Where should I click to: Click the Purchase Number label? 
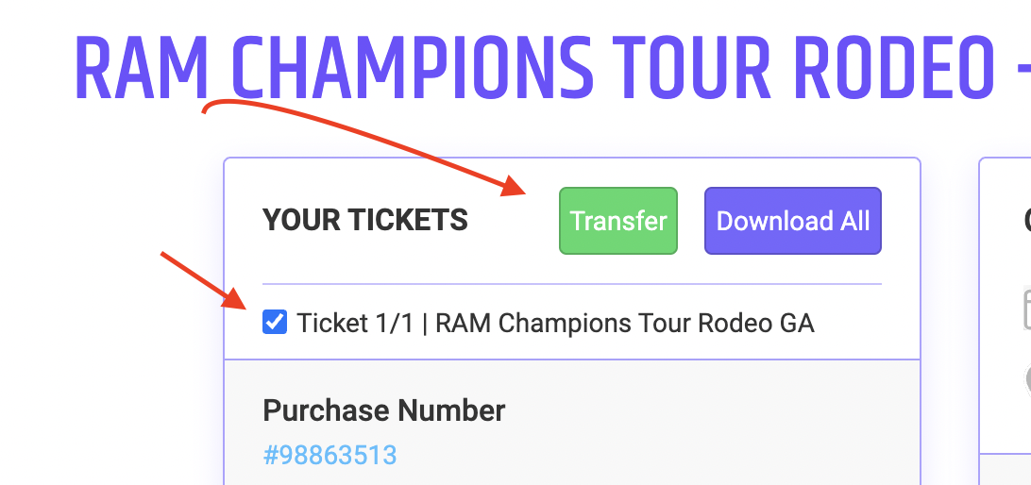tap(384, 410)
